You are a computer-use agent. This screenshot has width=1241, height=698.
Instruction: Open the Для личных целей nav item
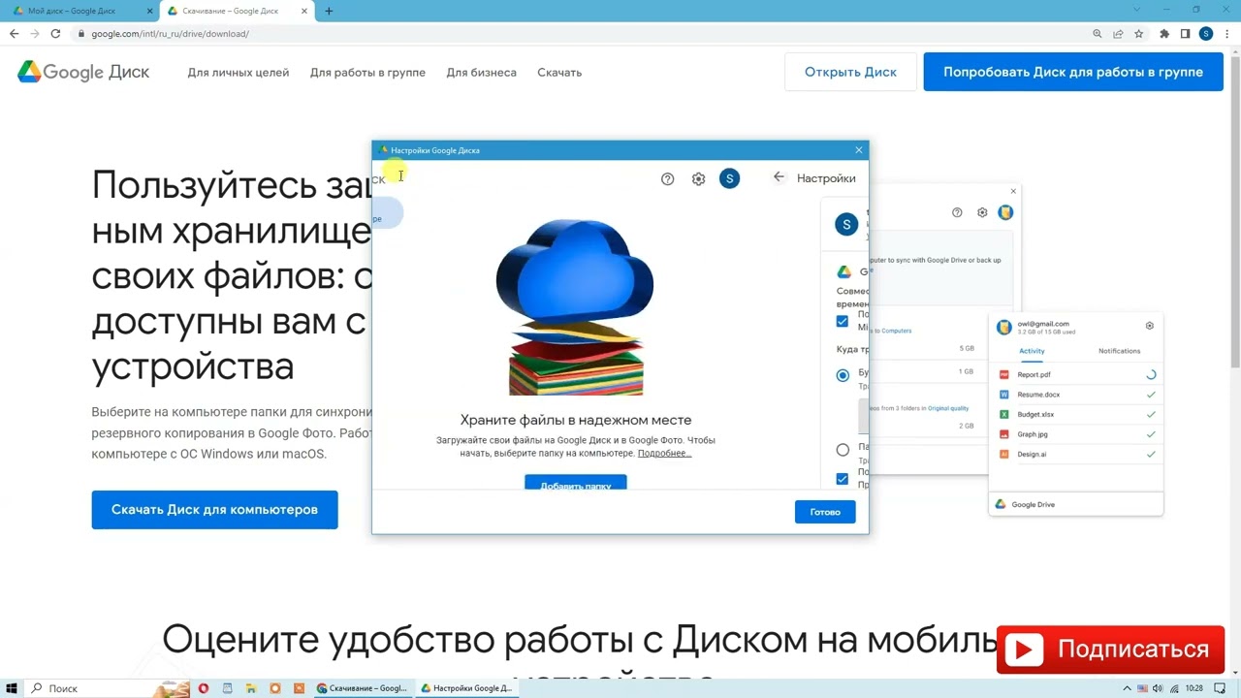click(239, 73)
